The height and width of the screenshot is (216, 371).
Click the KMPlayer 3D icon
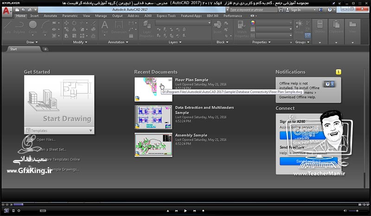pos(6,210)
